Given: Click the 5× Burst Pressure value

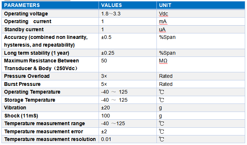Looking at the screenshot, I should (x=104, y=84).
